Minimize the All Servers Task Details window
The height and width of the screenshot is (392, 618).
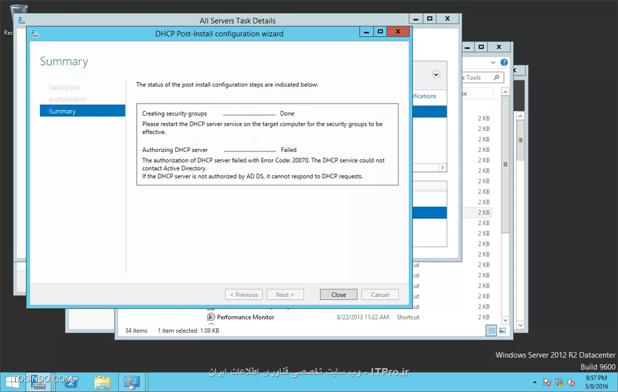point(416,19)
